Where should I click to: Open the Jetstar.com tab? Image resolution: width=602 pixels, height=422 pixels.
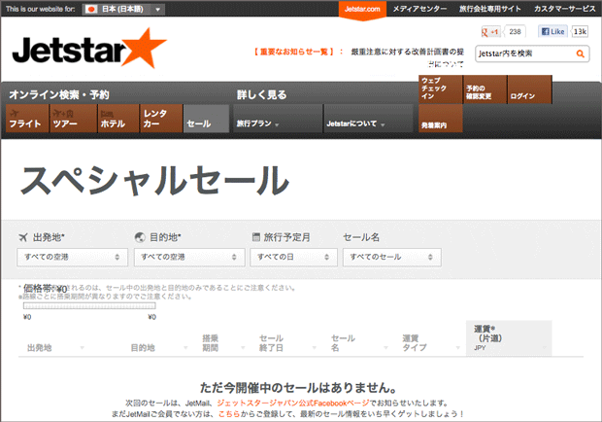(362, 9)
